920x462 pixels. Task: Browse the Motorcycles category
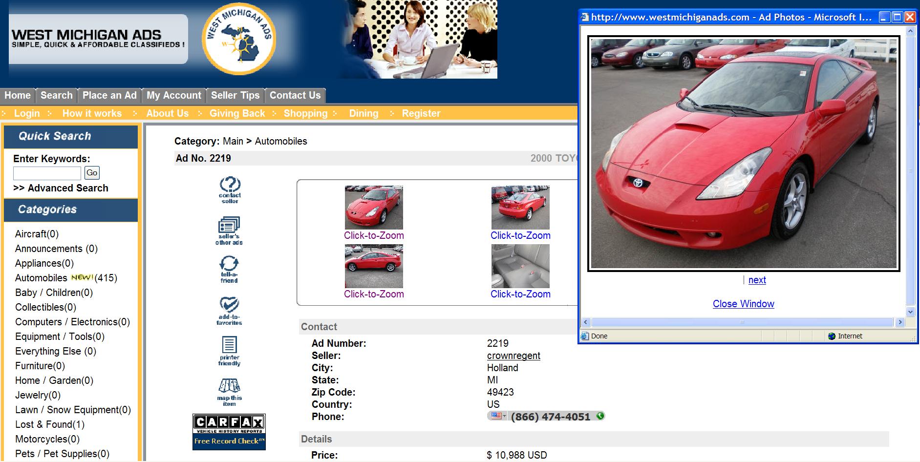47,439
